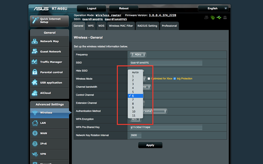263x164 pixels.
Task: Click the Guest Network people icon
Action: (x=35, y=51)
